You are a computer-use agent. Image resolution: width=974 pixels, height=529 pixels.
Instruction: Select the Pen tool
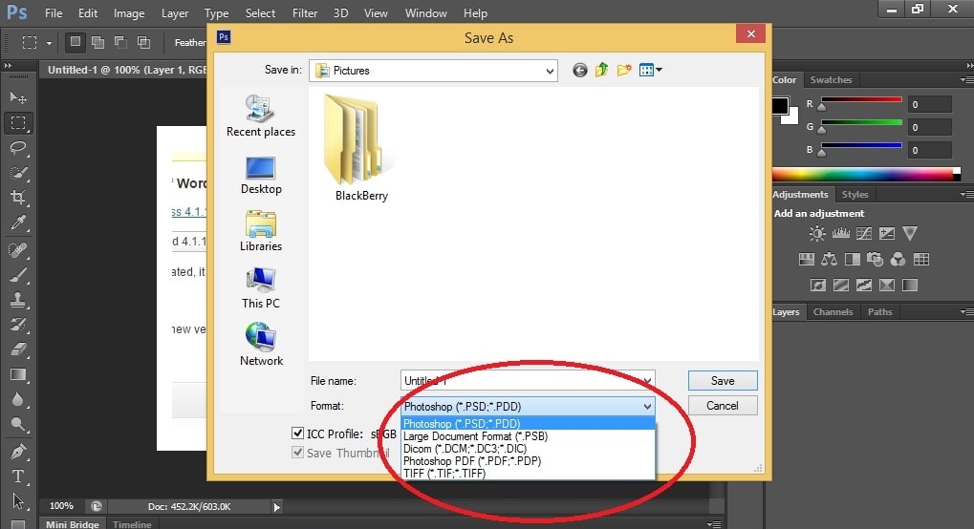point(18,452)
